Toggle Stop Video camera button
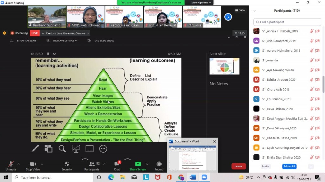 (33, 166)
